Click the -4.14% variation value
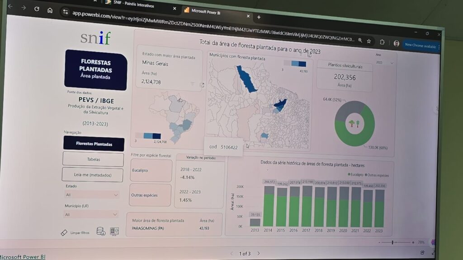This screenshot has width=463, height=260. pyautogui.click(x=187, y=177)
